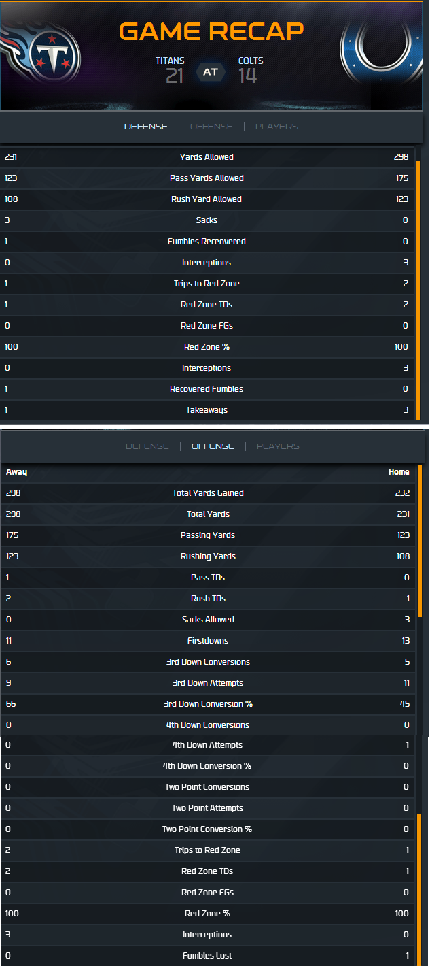Select the lower DEFENSE tab

point(147,446)
